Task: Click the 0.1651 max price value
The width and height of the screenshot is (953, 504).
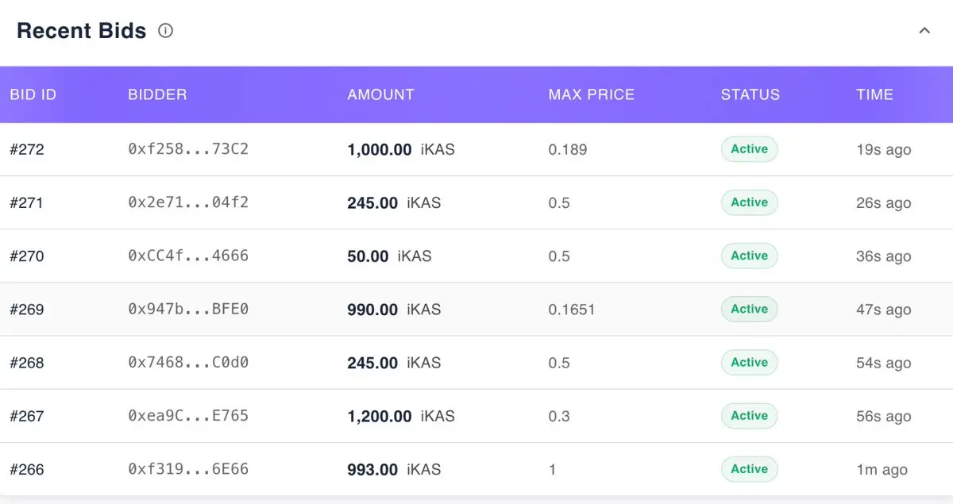Action: tap(571, 309)
